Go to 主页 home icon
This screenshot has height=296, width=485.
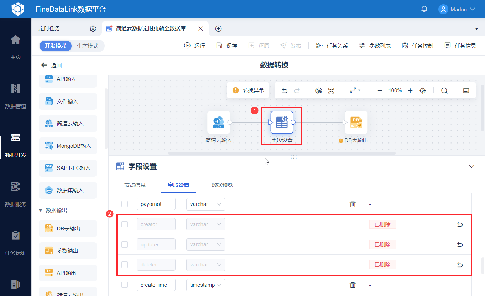[x=16, y=40]
